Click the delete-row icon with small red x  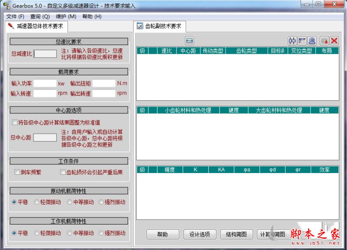324,41
